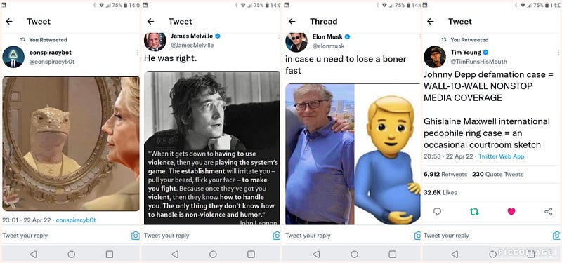Open the three-dot menu on James Melville's tweet

pos(278,36)
